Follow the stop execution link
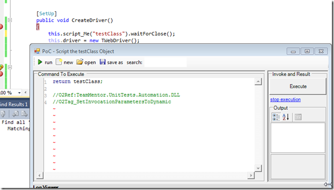The width and height of the screenshot is (334, 190). [x=285, y=99]
